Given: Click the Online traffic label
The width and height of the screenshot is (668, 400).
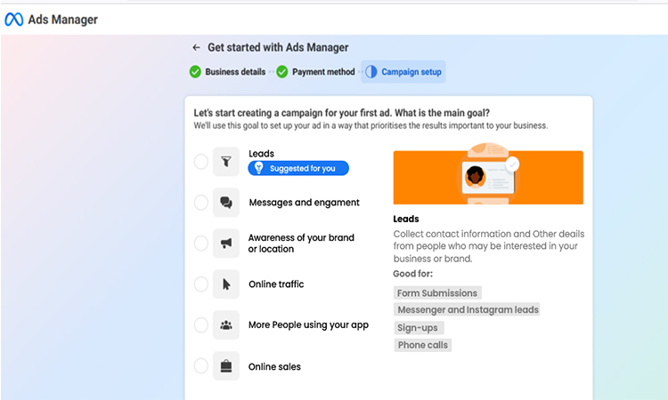Looking at the screenshot, I should (x=276, y=284).
